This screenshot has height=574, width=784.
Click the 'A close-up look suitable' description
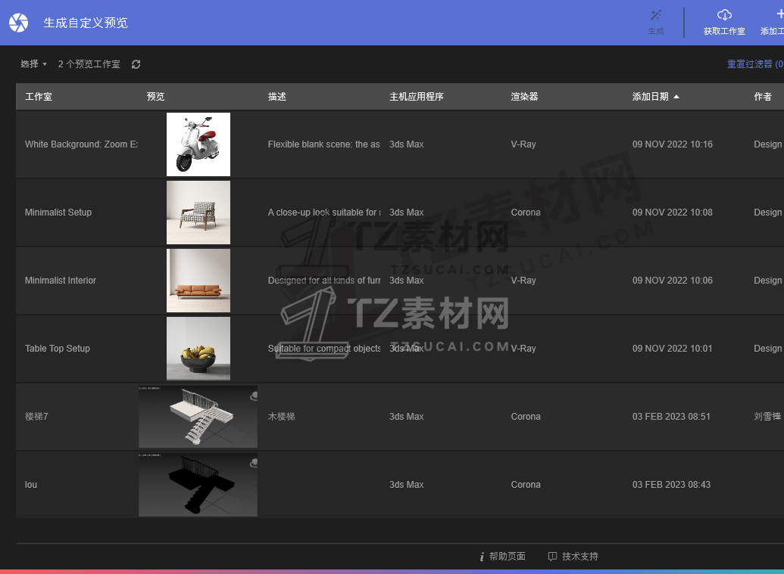click(x=324, y=212)
